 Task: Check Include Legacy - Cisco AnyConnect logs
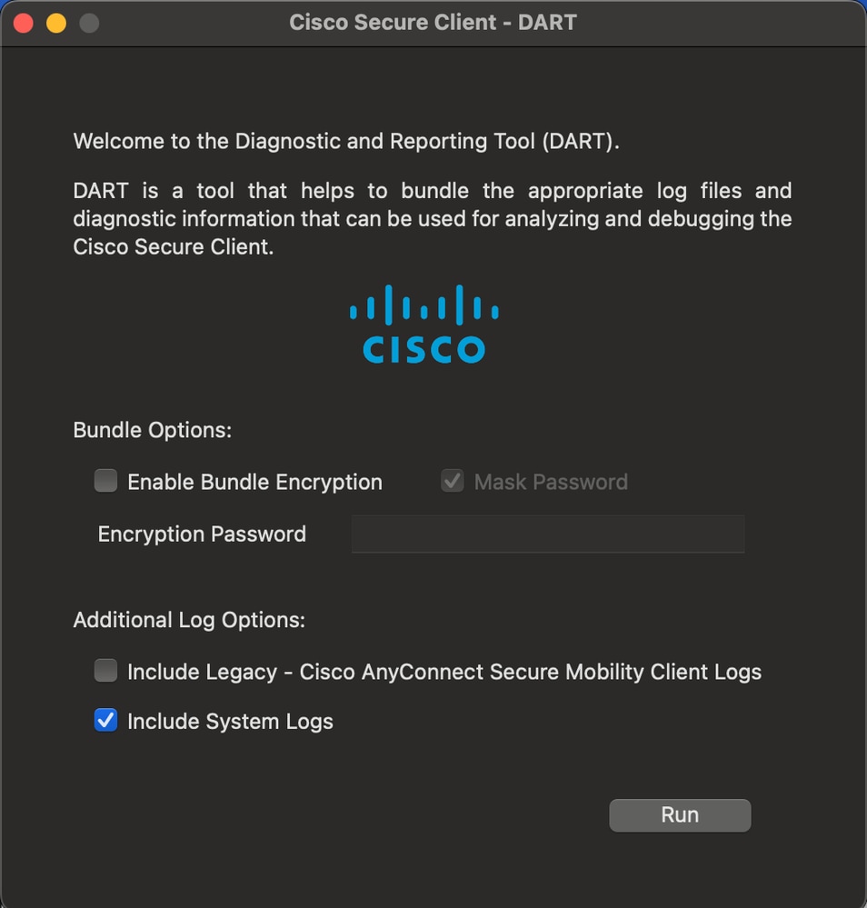(x=105, y=671)
